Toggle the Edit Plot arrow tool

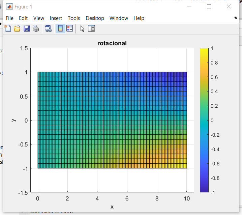tap(82, 29)
